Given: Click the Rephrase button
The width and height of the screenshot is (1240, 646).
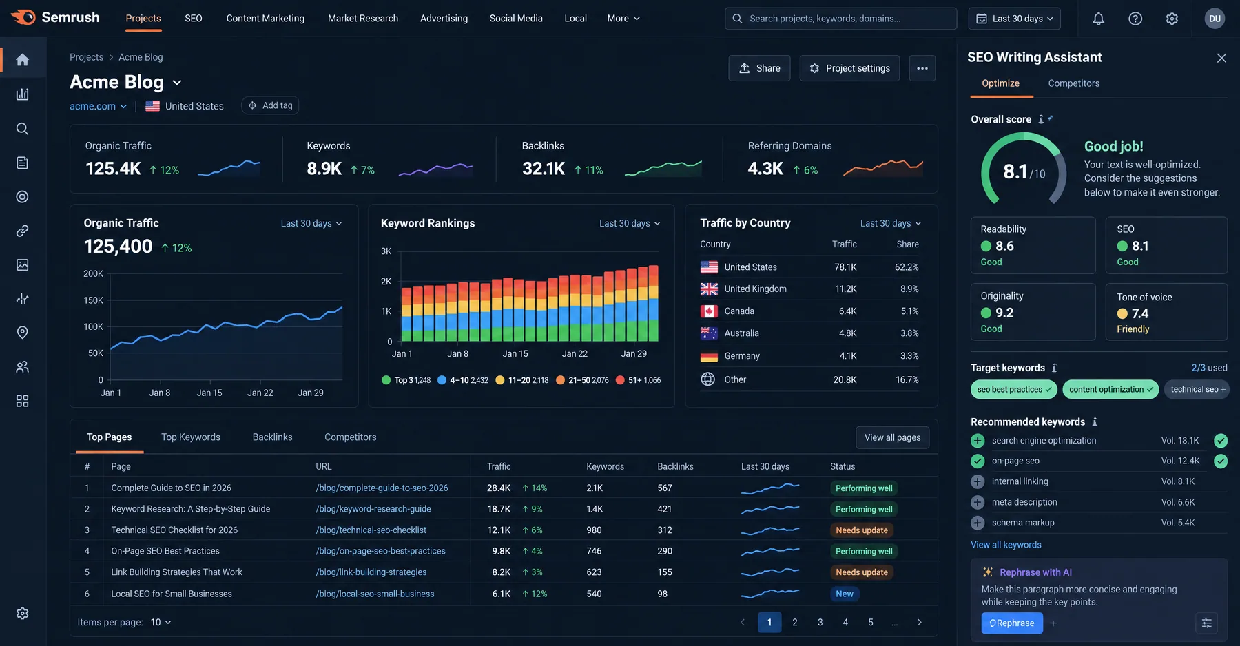Looking at the screenshot, I should (1012, 623).
